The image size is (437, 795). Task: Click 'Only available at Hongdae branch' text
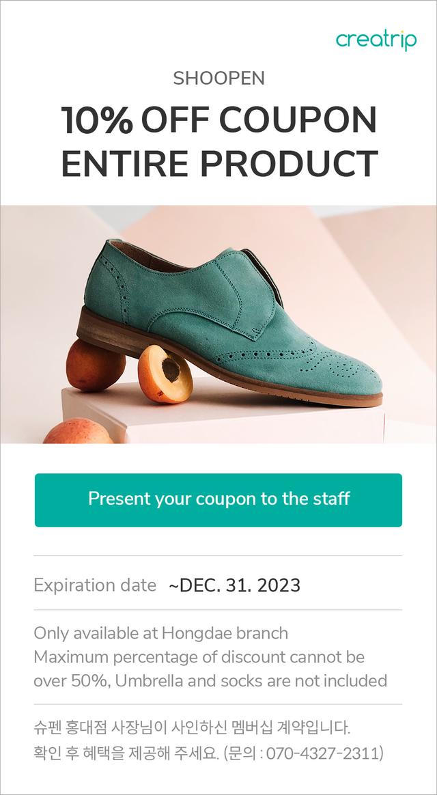[x=160, y=632]
